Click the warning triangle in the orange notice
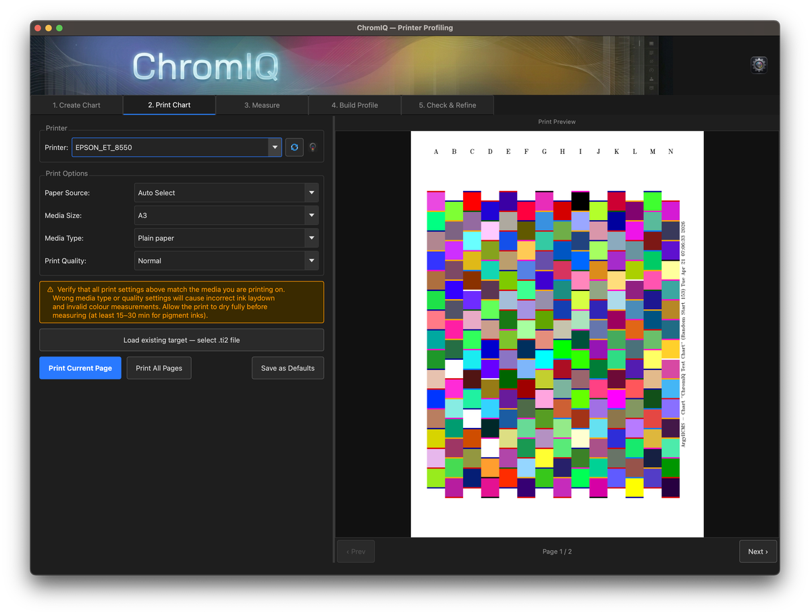 coord(50,290)
